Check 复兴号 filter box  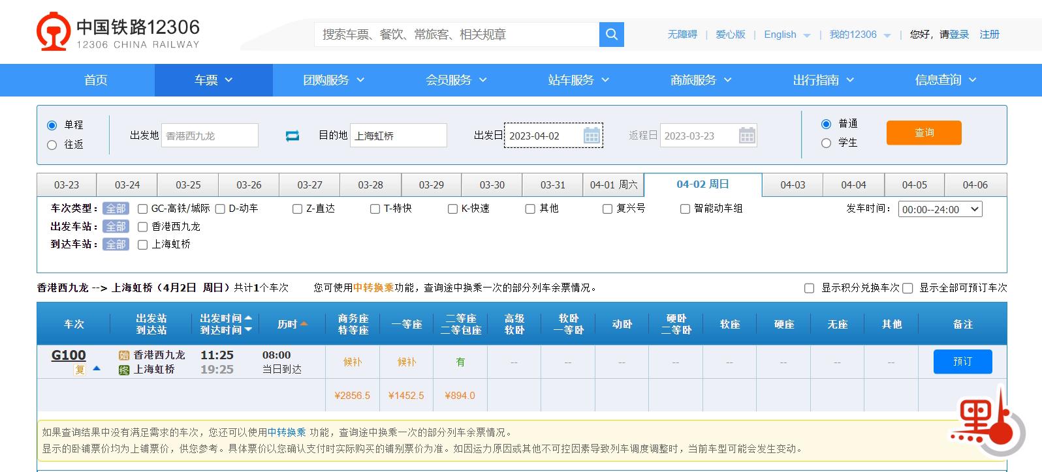pos(607,209)
